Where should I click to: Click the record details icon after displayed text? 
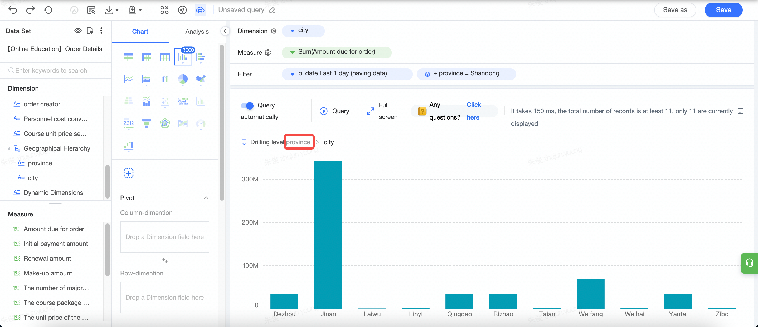[x=741, y=111]
